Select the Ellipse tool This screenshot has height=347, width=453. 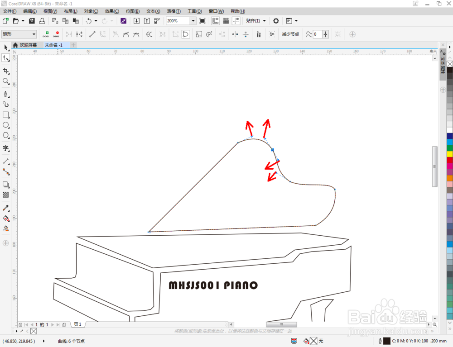[x=6, y=125]
